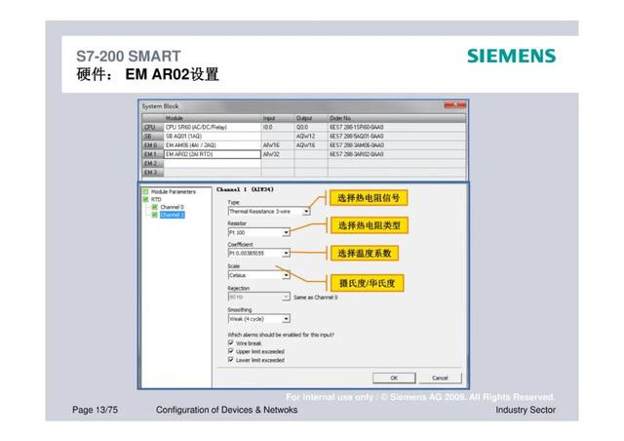The width and height of the screenshot is (624, 441).
Task: Toggle the Wire break alarm checkbox
Action: pos(231,343)
